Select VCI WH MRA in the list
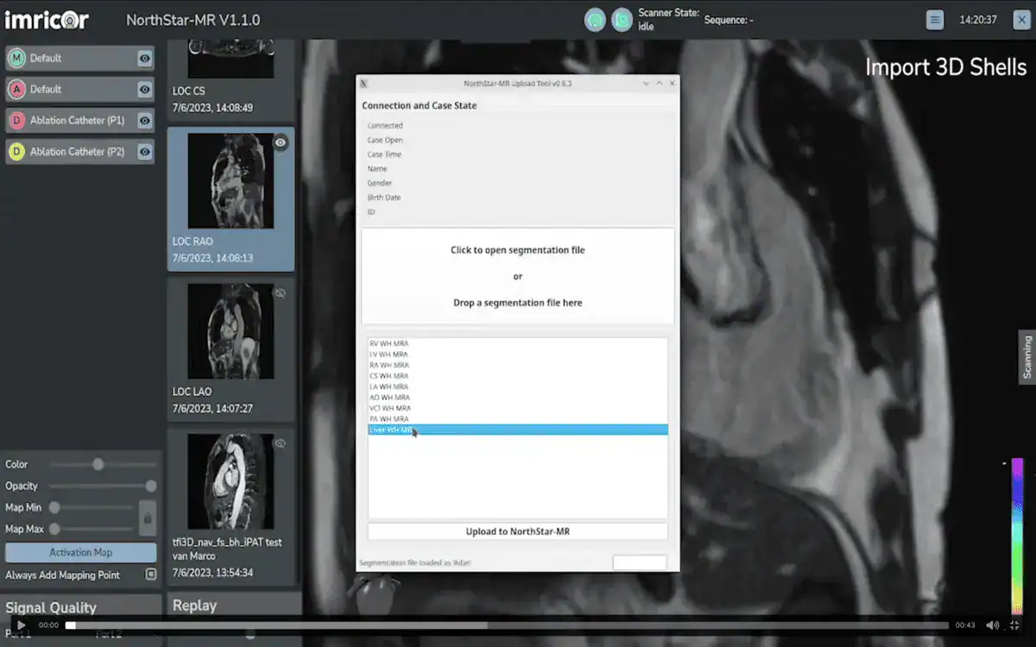The image size is (1036, 647). (x=518, y=408)
